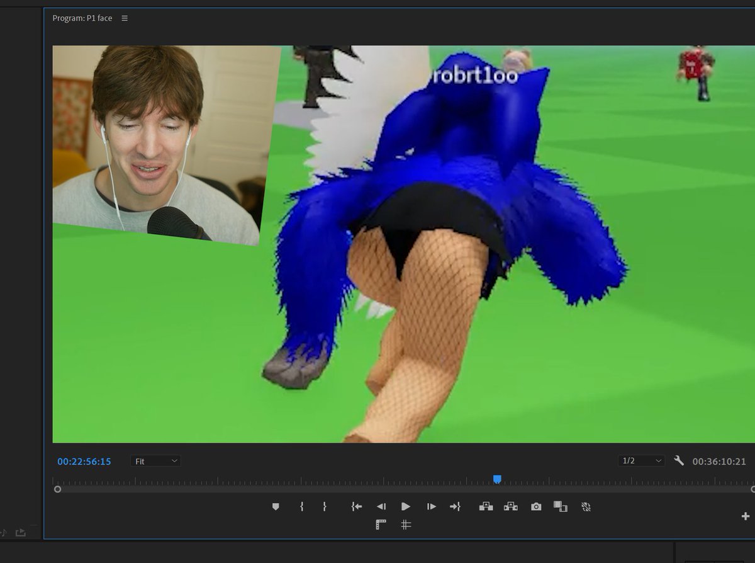Viewport: 755px width, 563px height.
Task: Show guides in the Program monitor
Action: click(406, 524)
